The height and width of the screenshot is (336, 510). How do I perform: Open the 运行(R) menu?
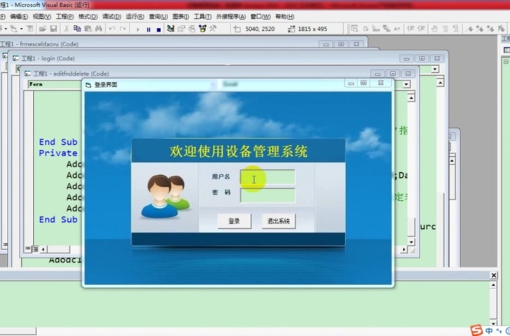click(135, 16)
